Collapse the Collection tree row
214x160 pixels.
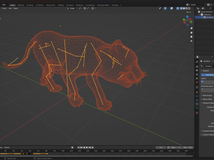click(199, 15)
